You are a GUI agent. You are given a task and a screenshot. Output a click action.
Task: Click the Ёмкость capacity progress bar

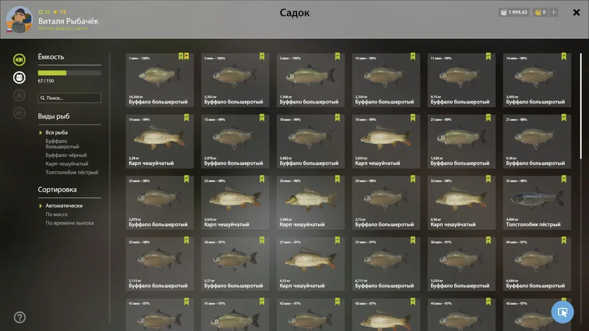[x=69, y=73]
